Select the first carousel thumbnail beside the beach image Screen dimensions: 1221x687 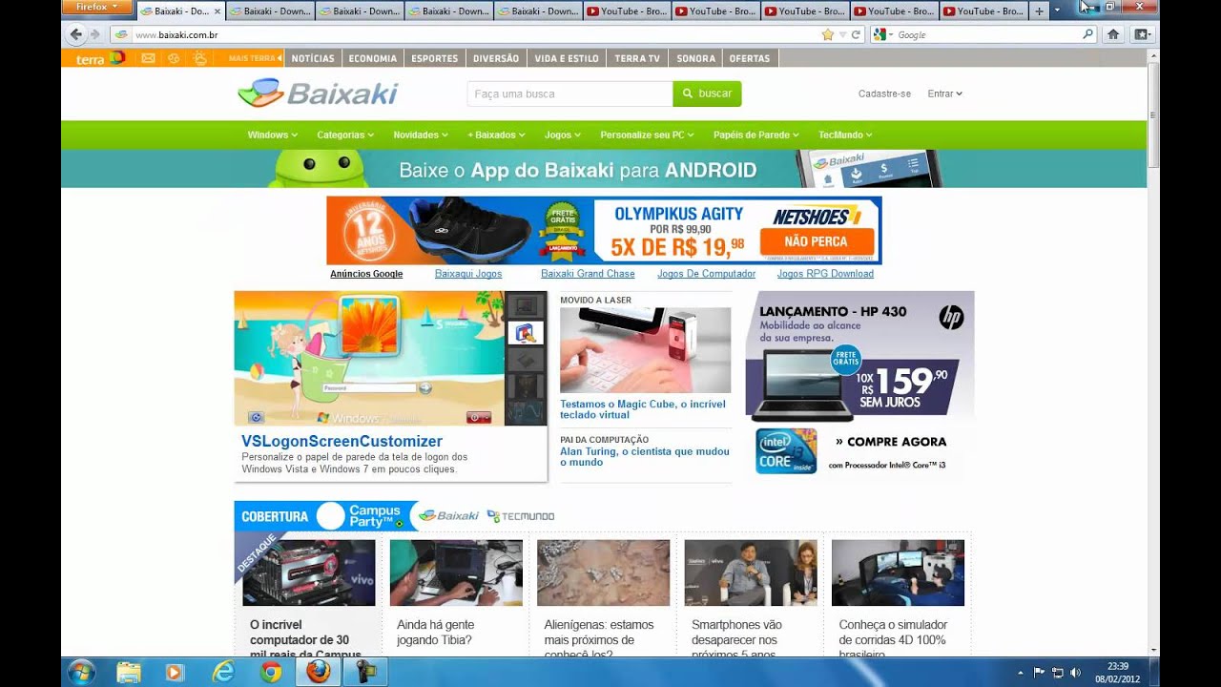coord(525,306)
